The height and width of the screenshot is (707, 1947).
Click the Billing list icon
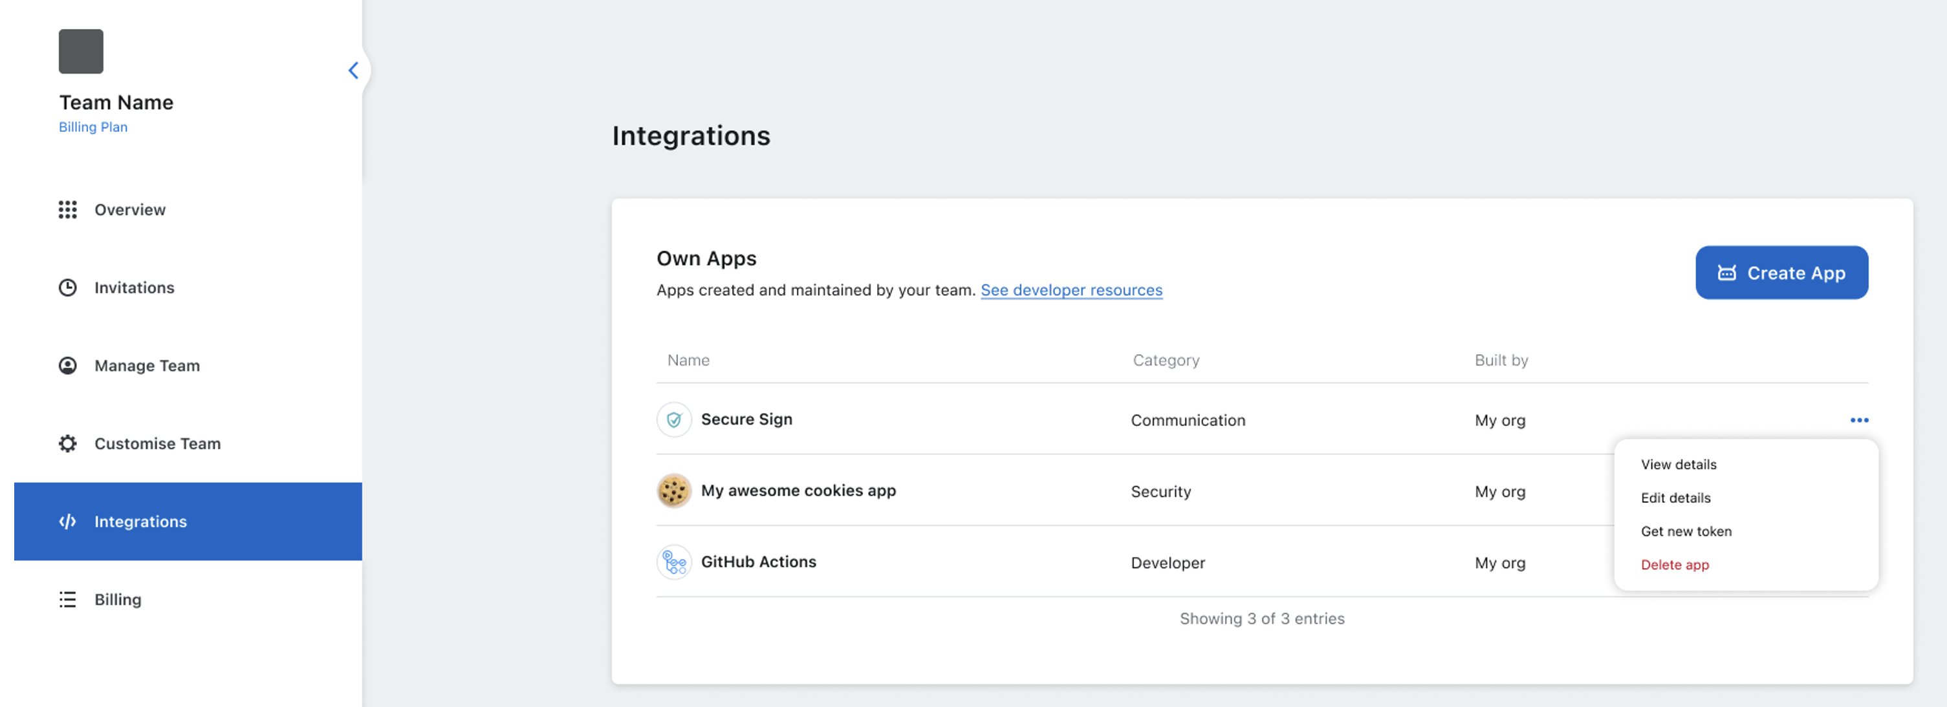coord(68,599)
